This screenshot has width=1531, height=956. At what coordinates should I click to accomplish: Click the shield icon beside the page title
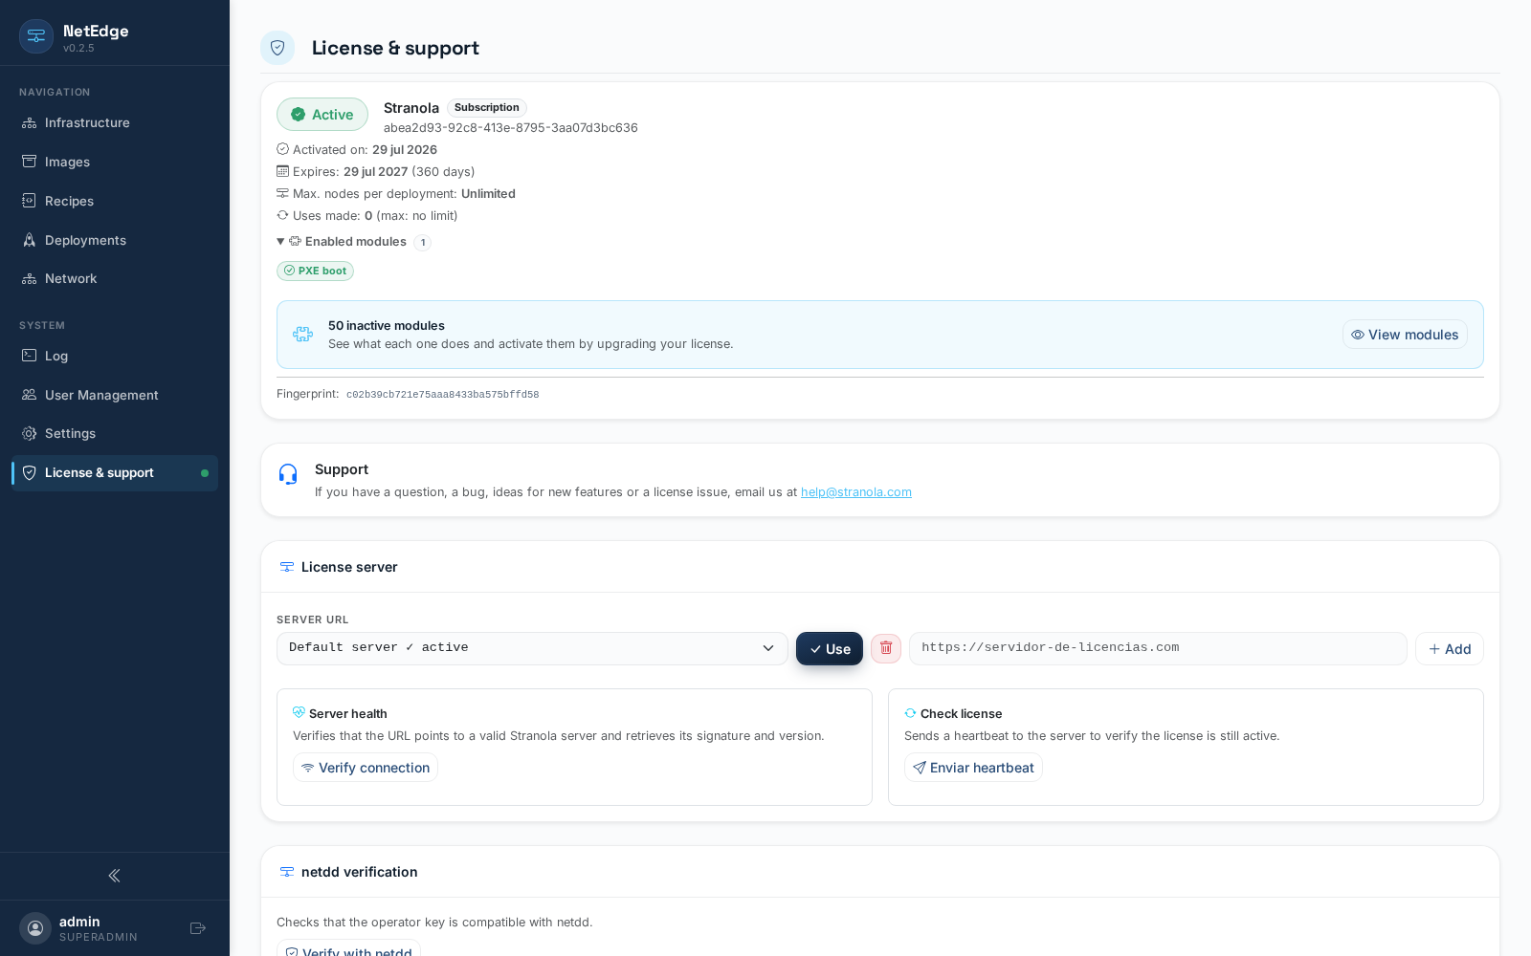click(277, 48)
